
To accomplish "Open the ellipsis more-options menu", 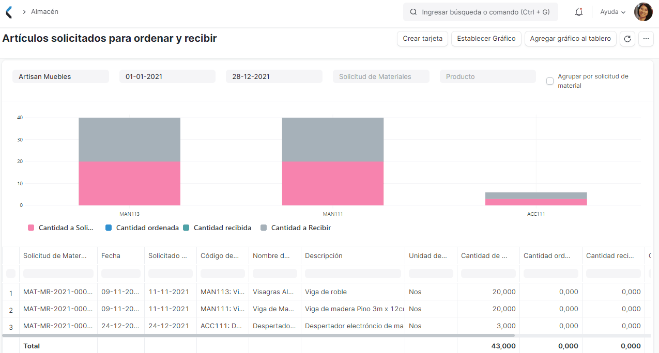I will pos(646,38).
